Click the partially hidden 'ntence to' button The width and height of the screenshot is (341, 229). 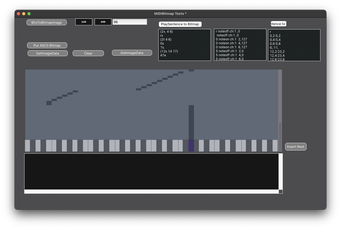point(278,24)
